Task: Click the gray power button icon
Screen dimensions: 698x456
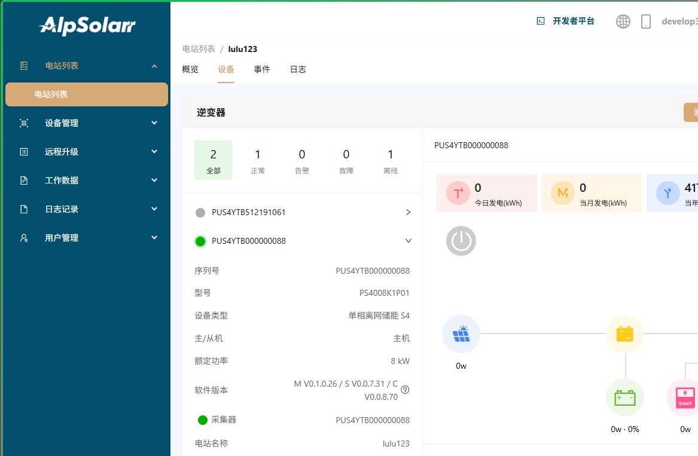Action: (x=461, y=241)
